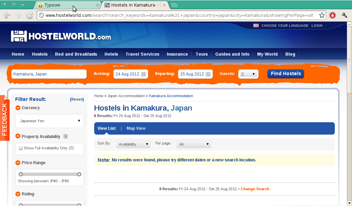Select the View List tab
This screenshot has height=206, width=352.
tap(107, 128)
